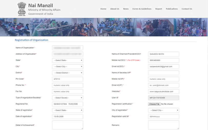Go to Contact Us page
The image size is (208, 130).
(187, 9)
